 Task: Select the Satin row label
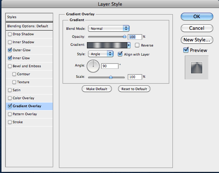[x=16, y=90]
